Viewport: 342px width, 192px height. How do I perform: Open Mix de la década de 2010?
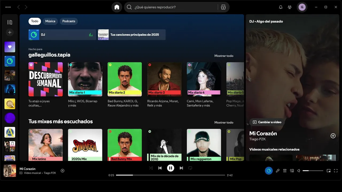(164, 145)
